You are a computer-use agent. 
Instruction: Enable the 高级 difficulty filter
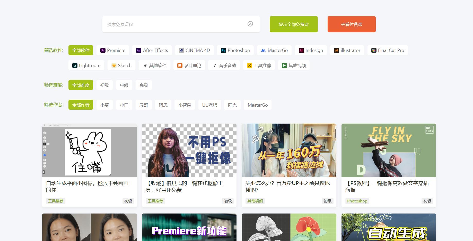coord(144,85)
